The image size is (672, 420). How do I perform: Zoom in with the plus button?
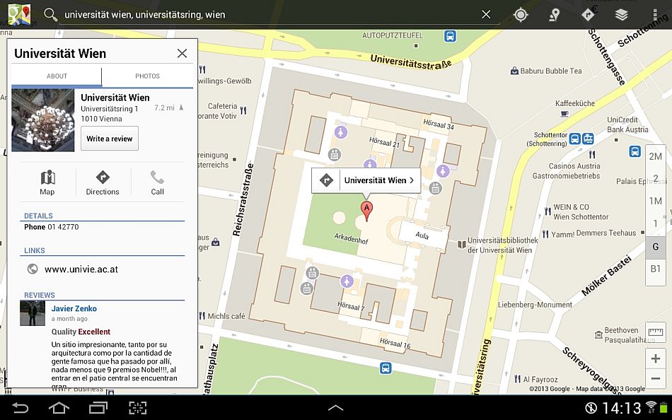click(x=656, y=359)
